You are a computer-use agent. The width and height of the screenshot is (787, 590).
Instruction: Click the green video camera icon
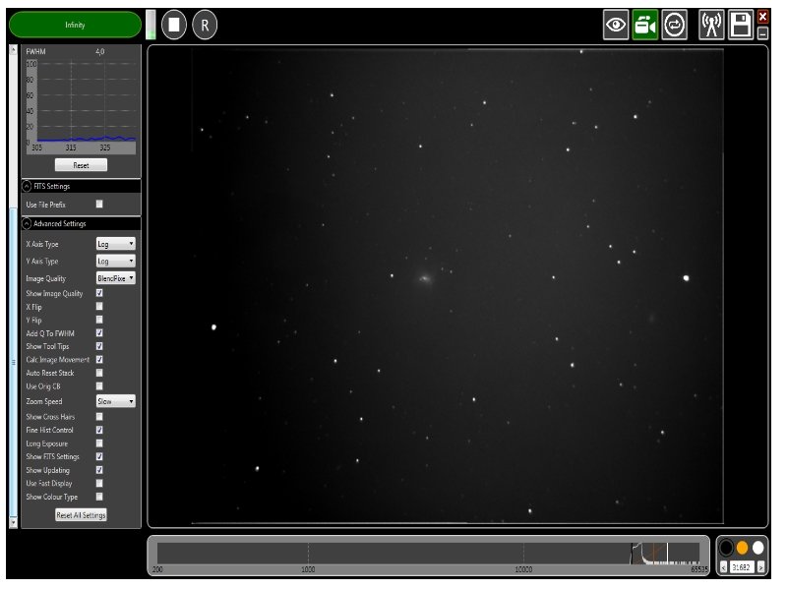[645, 25]
